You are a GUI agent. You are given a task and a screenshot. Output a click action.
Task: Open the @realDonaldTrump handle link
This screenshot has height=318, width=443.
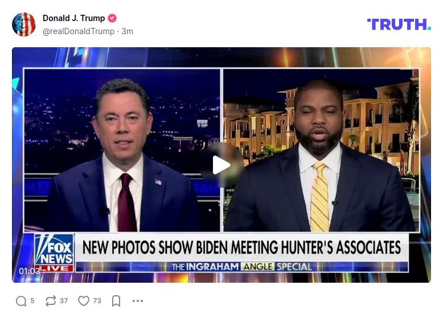[x=79, y=31]
